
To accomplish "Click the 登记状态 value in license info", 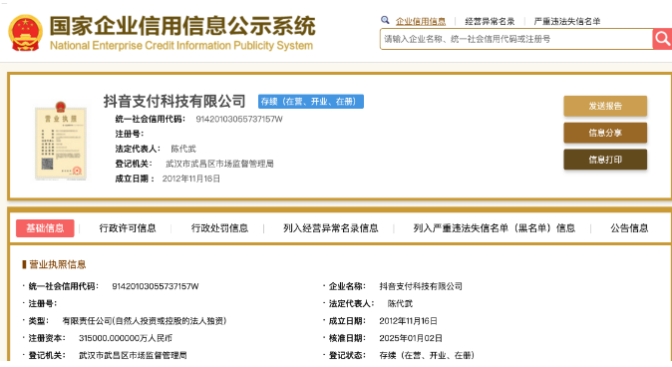I will [427, 355].
